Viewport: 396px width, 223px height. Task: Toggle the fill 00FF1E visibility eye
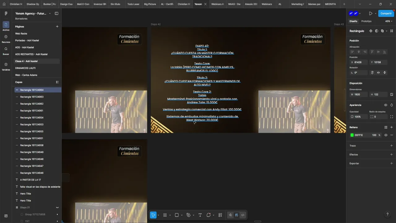[386, 135]
